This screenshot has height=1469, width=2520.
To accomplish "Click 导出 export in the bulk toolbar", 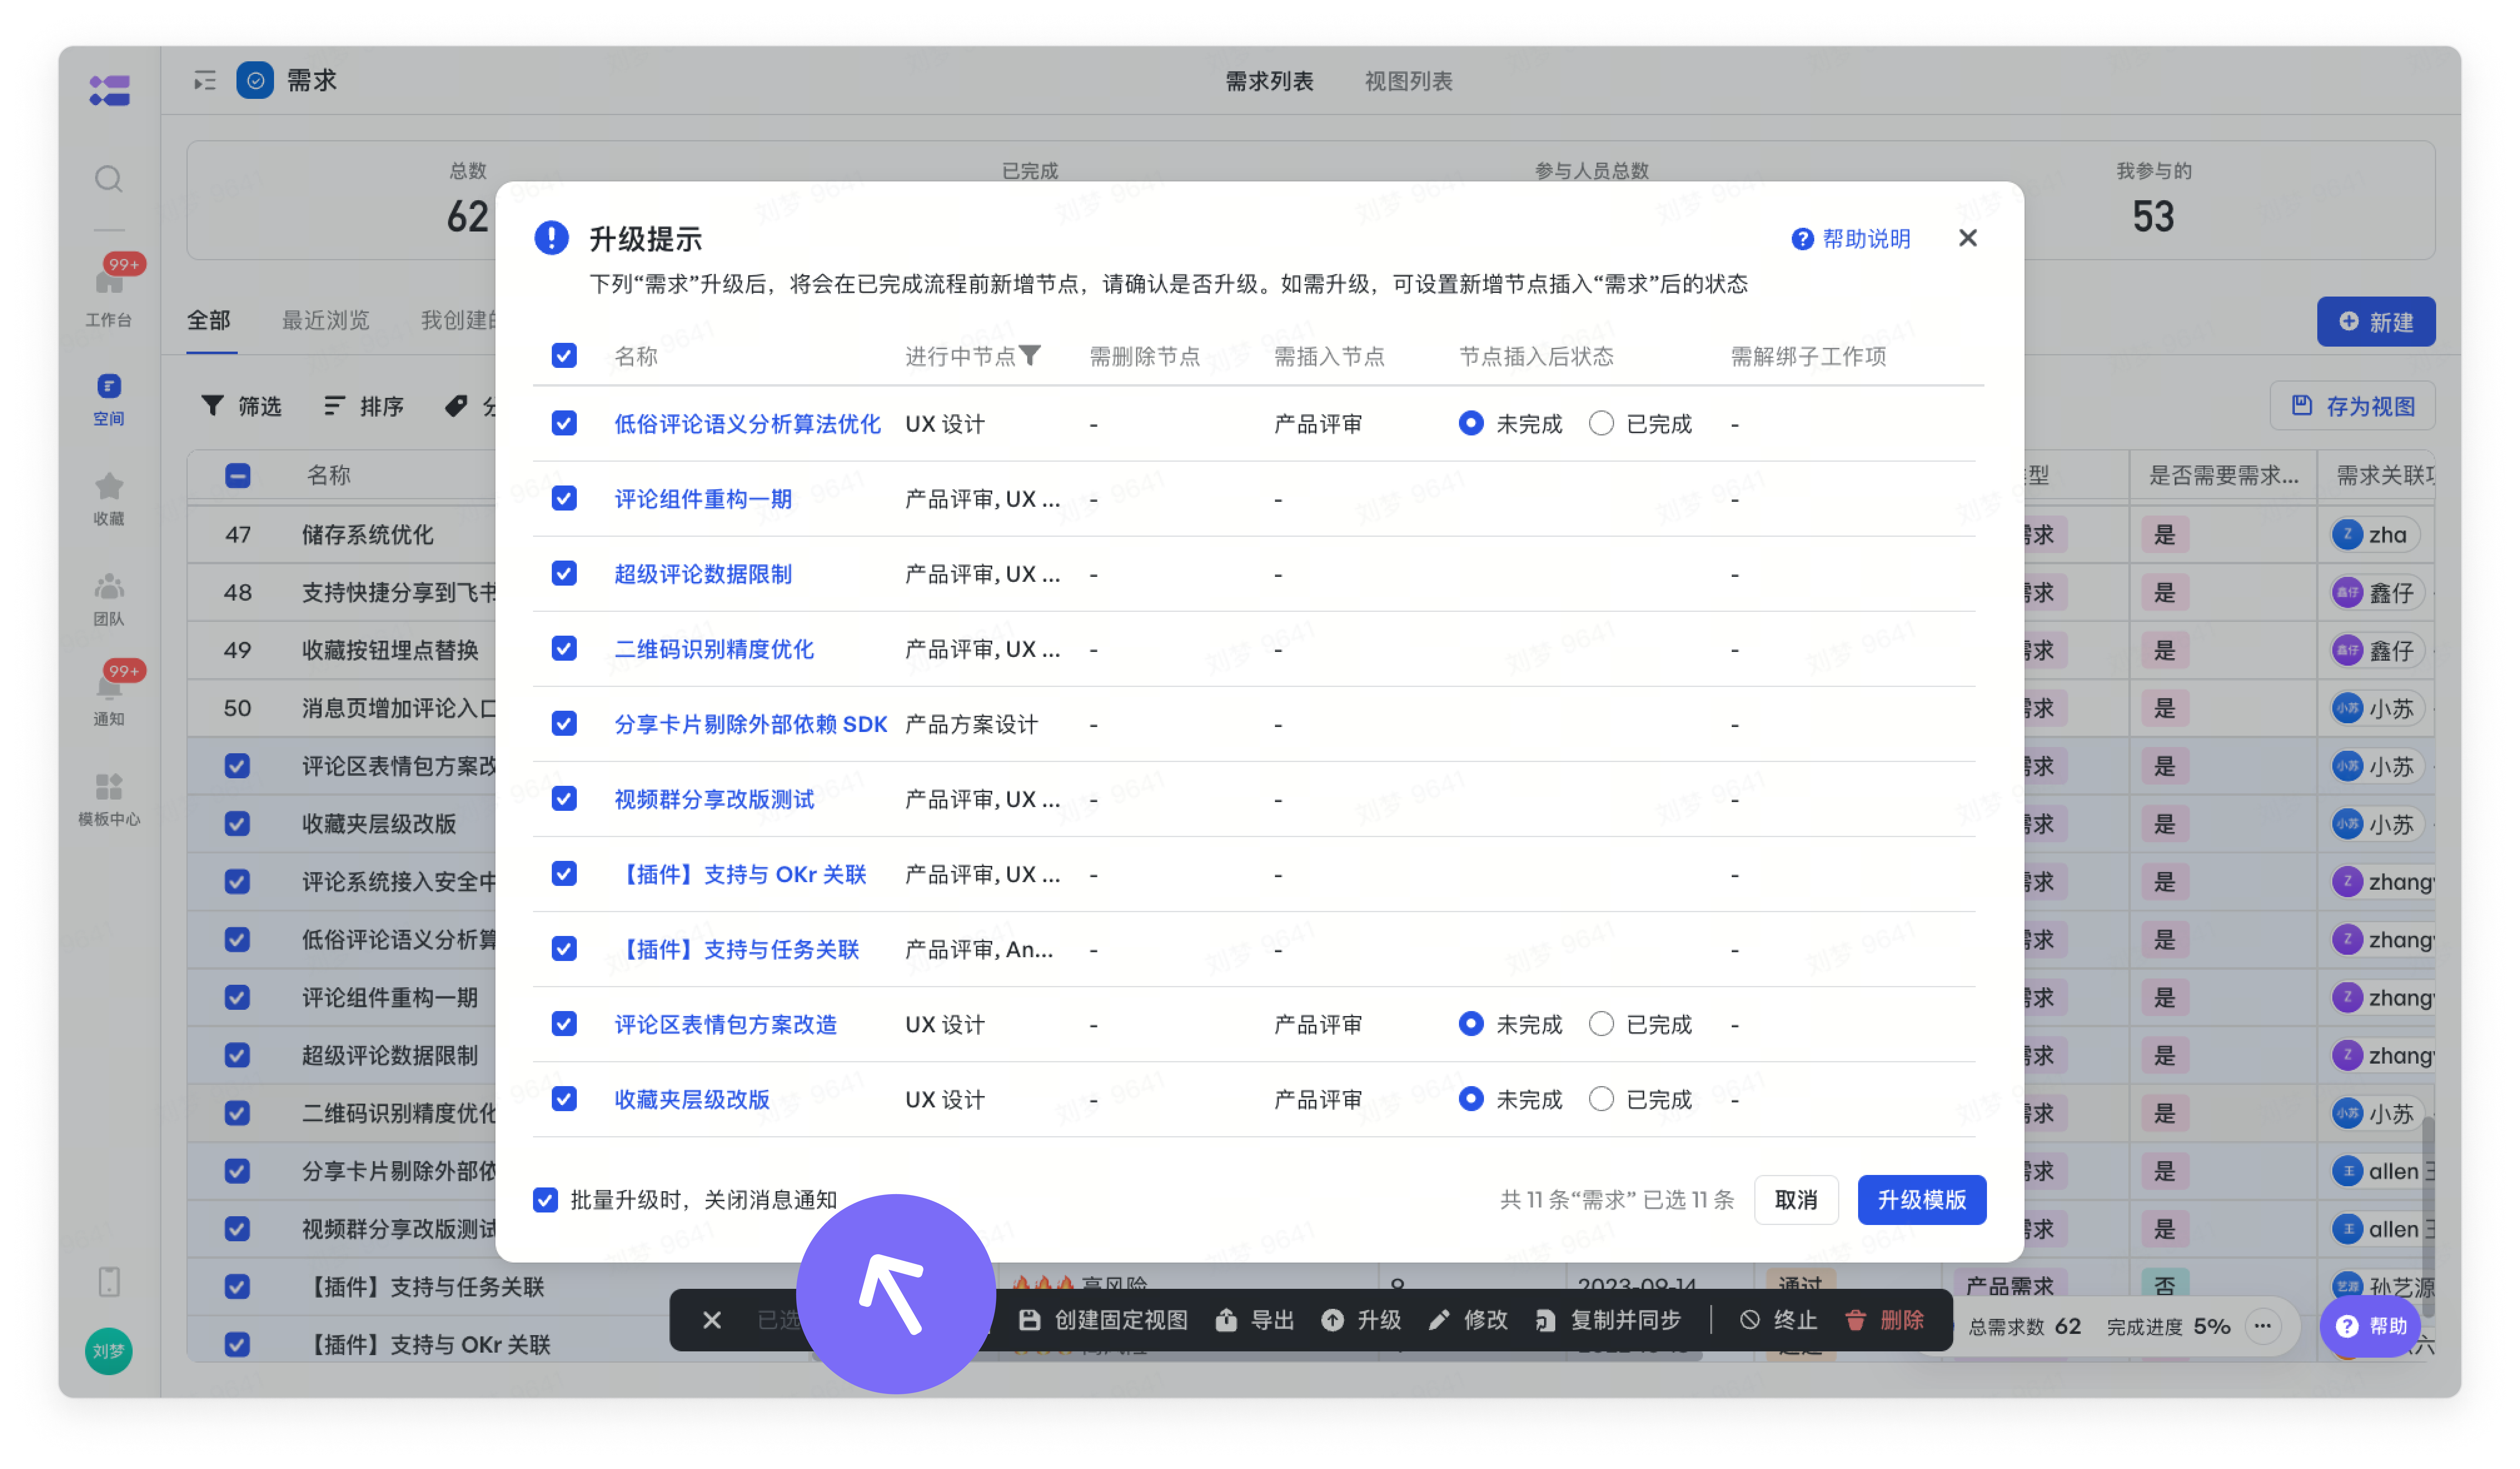I will tap(1254, 1320).
